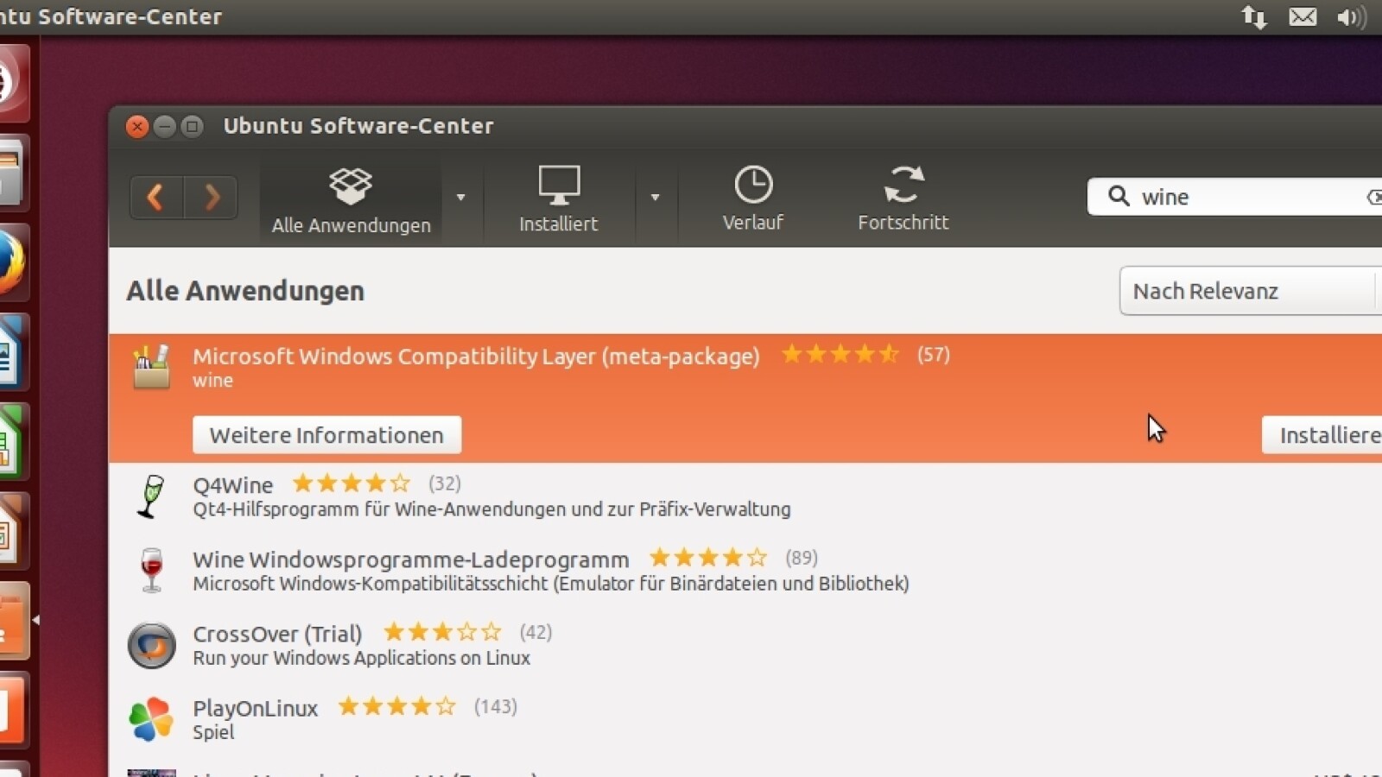Select the Q4Wine entry icon
Screen dimensions: 1382x777
[152, 496]
